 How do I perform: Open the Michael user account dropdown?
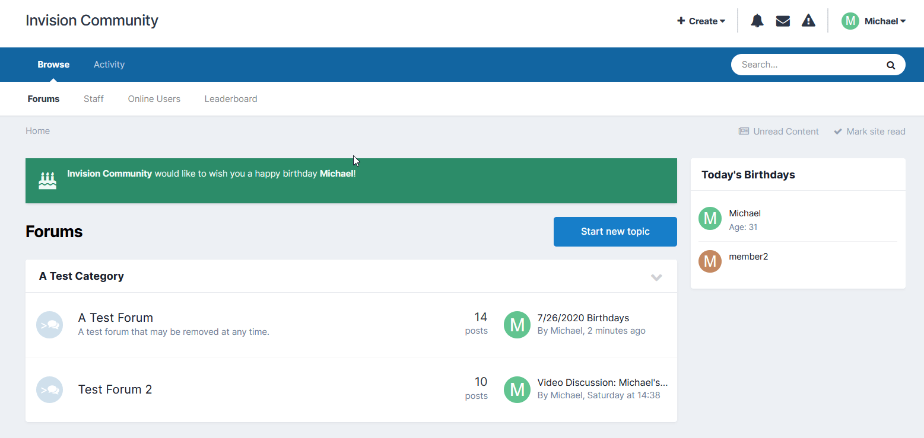click(x=885, y=21)
